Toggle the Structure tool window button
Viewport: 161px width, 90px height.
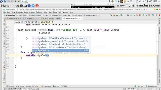click(x=4, y=33)
